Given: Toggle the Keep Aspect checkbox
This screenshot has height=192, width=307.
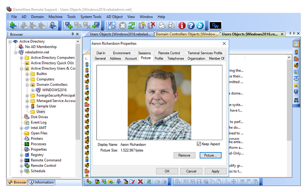Looking at the screenshot, I should coord(199,144).
